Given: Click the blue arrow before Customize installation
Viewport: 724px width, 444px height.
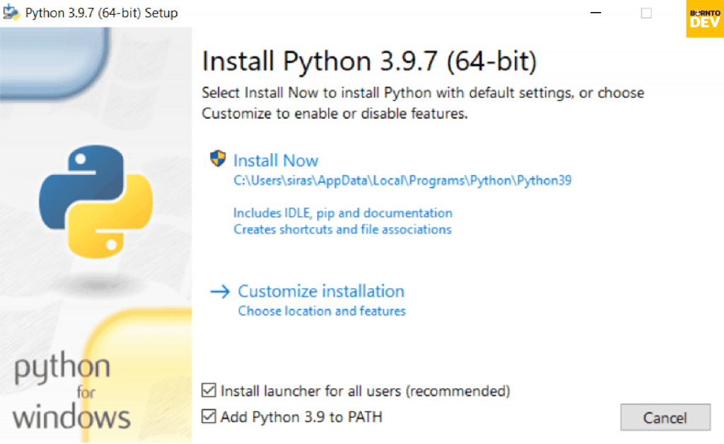Looking at the screenshot, I should coord(223,291).
